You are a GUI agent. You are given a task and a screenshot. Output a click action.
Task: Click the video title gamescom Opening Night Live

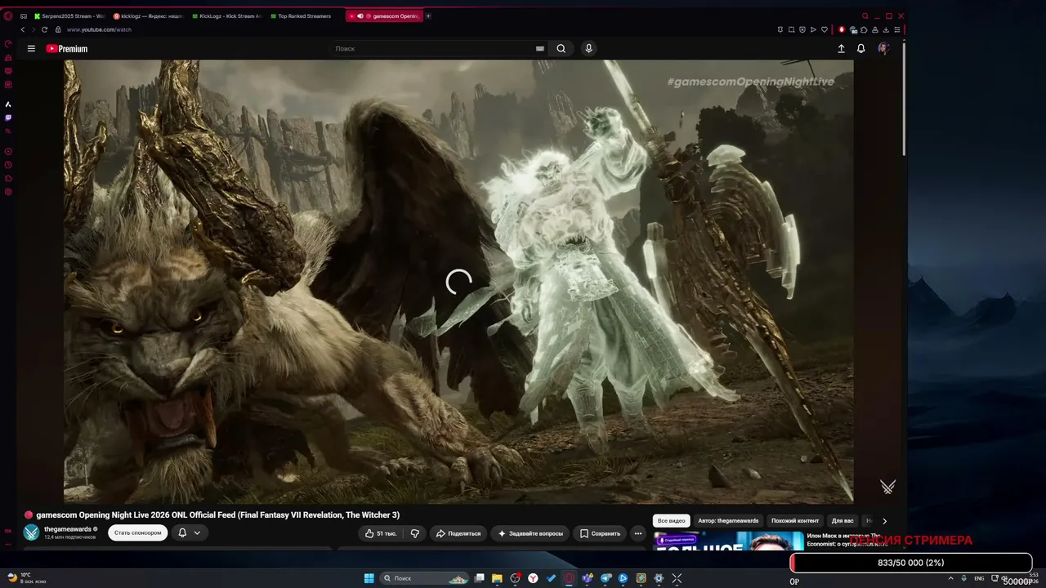pos(218,515)
